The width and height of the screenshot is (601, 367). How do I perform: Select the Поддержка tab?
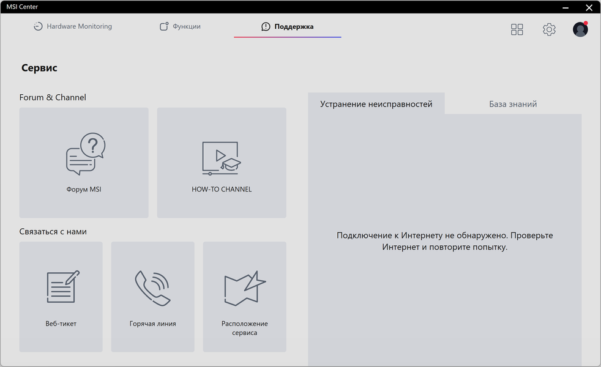pyautogui.click(x=288, y=26)
